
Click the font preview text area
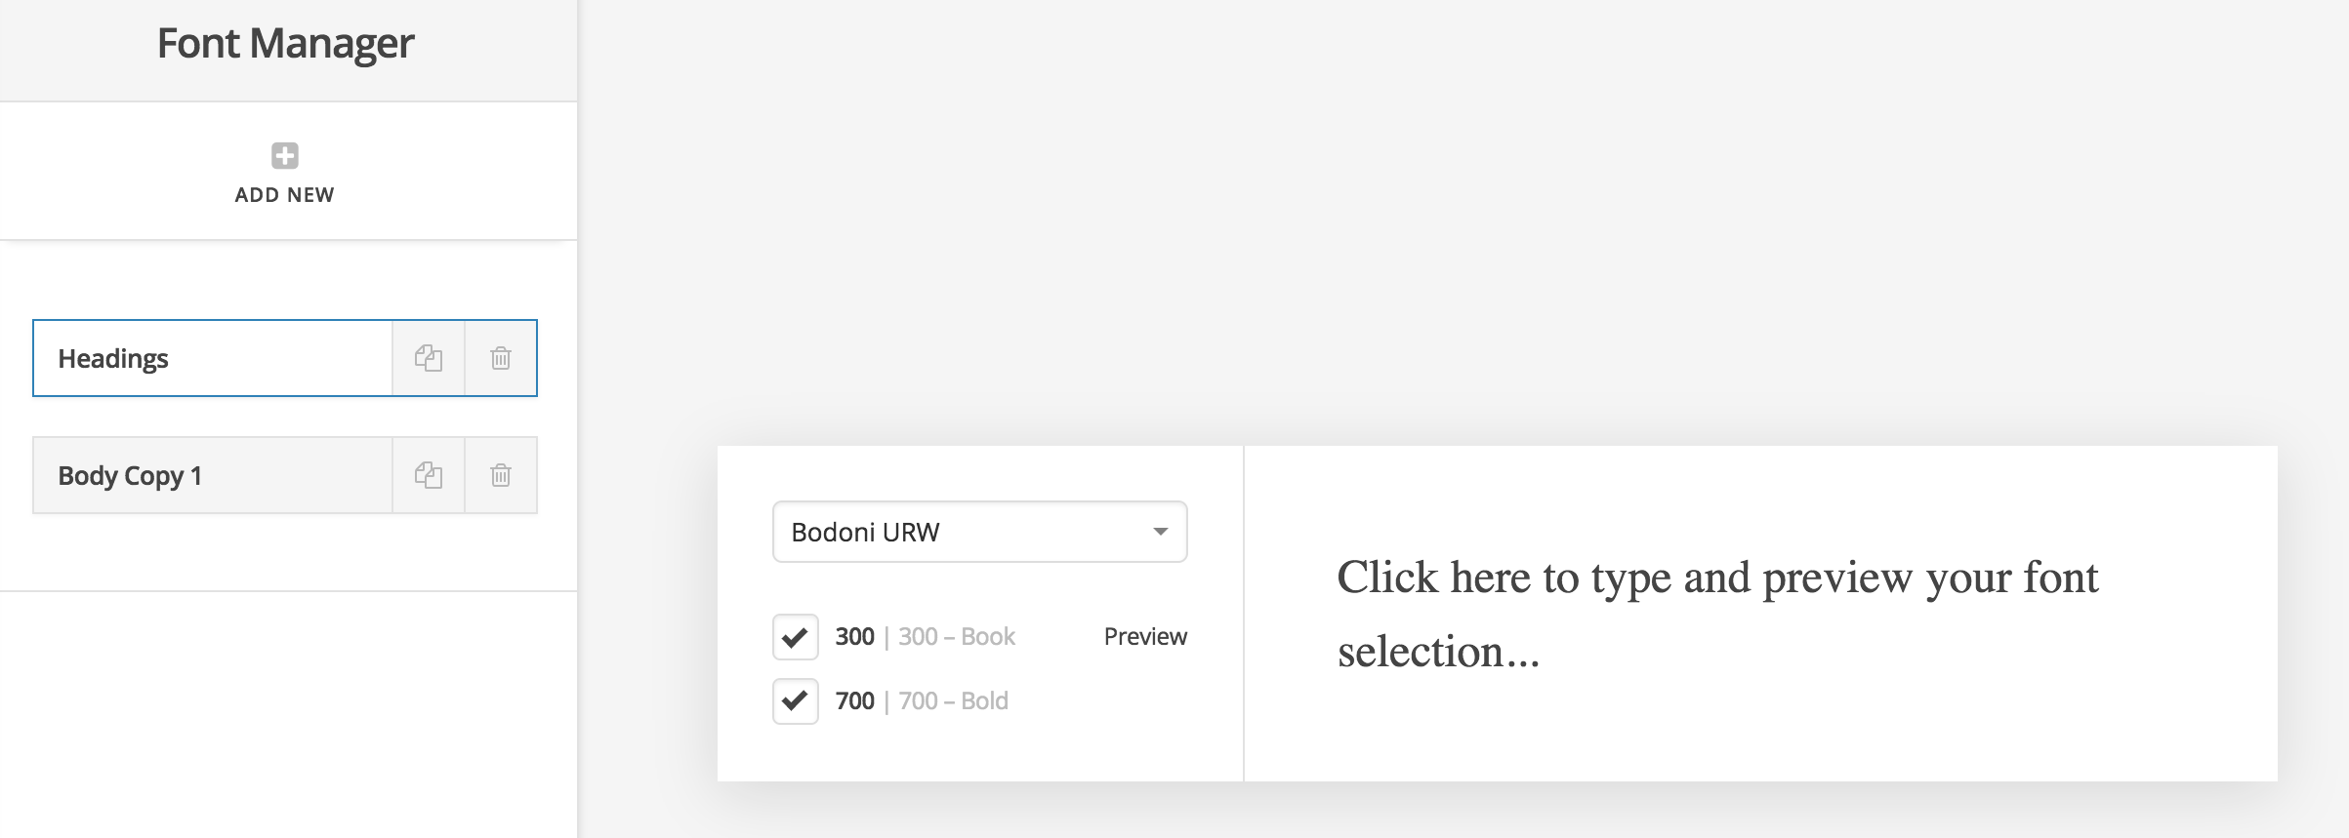(1760, 614)
